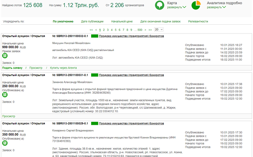The image size is (253, 157).
Task: Click the organizers count 2 206
Action: [x=117, y=5]
